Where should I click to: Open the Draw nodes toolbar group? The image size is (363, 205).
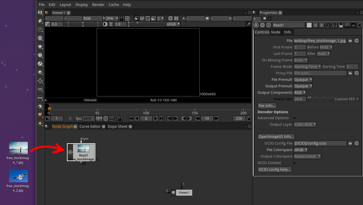pos(40,21)
